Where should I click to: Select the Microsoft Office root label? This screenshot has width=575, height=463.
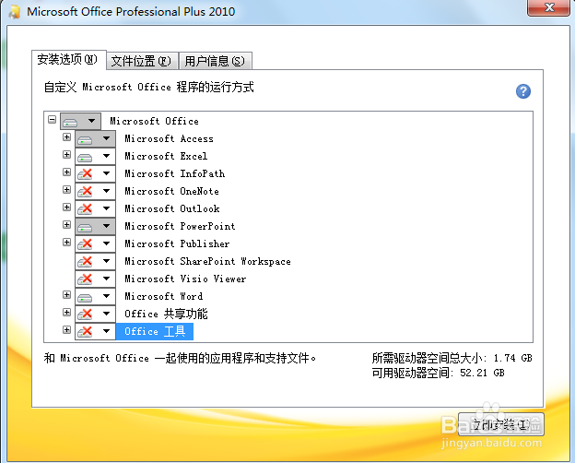point(154,121)
